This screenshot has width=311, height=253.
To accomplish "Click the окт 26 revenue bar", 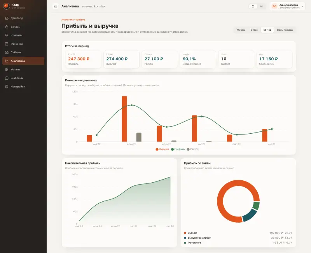I will 265,135.
